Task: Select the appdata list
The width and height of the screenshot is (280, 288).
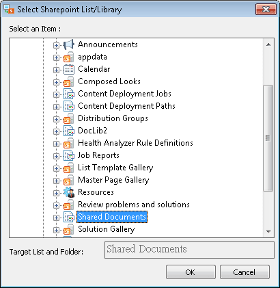Action: coord(92,57)
